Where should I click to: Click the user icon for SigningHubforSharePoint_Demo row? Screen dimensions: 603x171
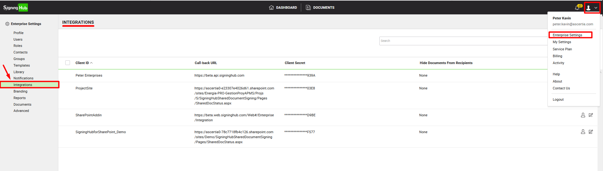pos(583,132)
